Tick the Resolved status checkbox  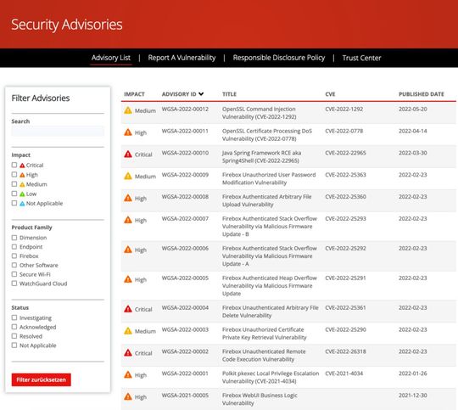(x=14, y=336)
